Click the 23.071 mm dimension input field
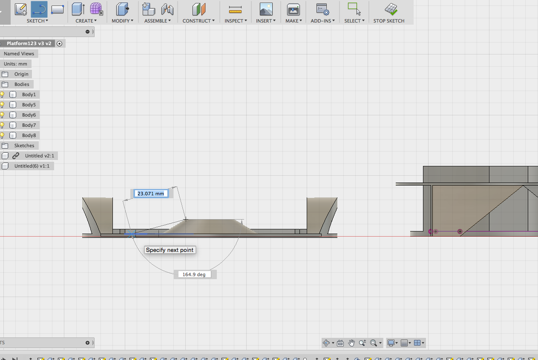Screen dimensions: 538x360 [x=151, y=194]
